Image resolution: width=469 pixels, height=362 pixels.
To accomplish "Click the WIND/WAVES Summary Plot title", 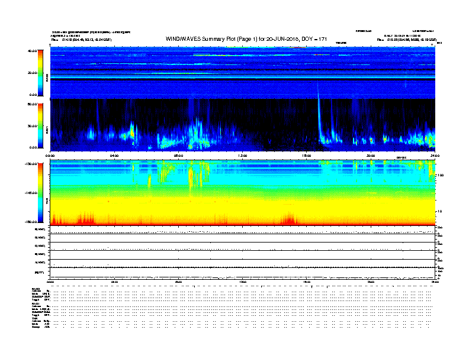I will pos(246,39).
